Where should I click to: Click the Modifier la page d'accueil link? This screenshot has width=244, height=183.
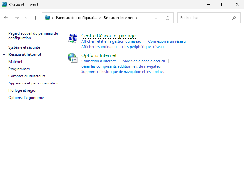pyautogui.click(x=143, y=61)
